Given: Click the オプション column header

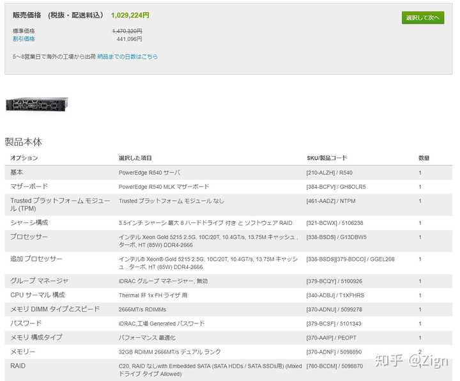Looking at the screenshot, I should tap(24, 158).
